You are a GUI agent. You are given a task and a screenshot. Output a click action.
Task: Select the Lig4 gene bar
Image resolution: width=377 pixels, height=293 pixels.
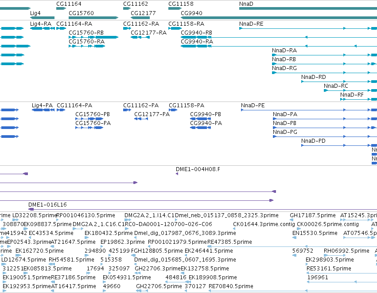click(43, 18)
